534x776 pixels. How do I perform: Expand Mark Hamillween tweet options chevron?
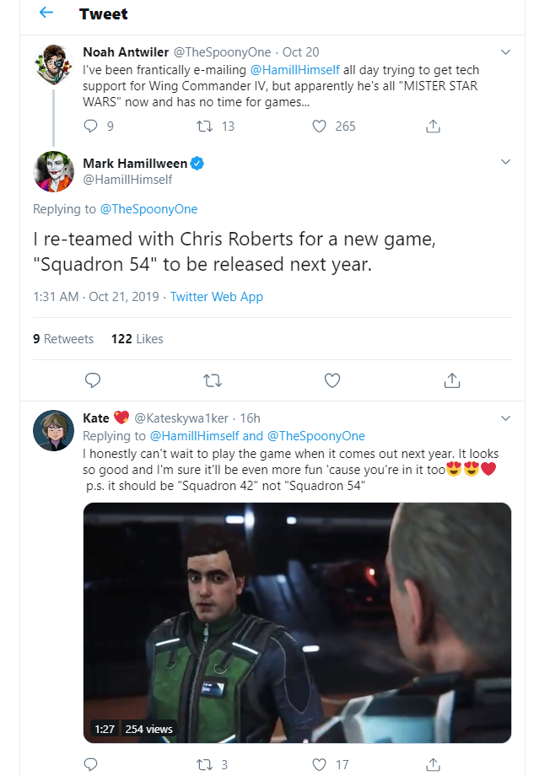pyautogui.click(x=505, y=162)
